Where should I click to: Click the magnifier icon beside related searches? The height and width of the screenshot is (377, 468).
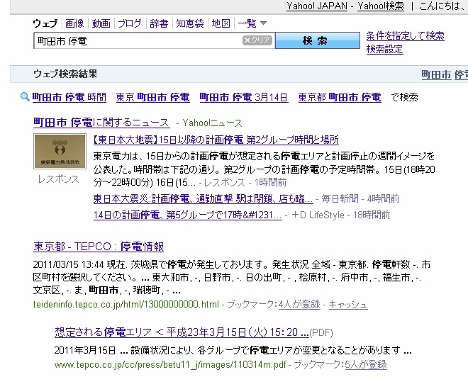point(25,96)
